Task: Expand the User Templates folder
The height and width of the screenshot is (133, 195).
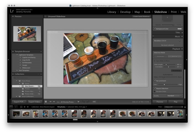Action: (17, 70)
